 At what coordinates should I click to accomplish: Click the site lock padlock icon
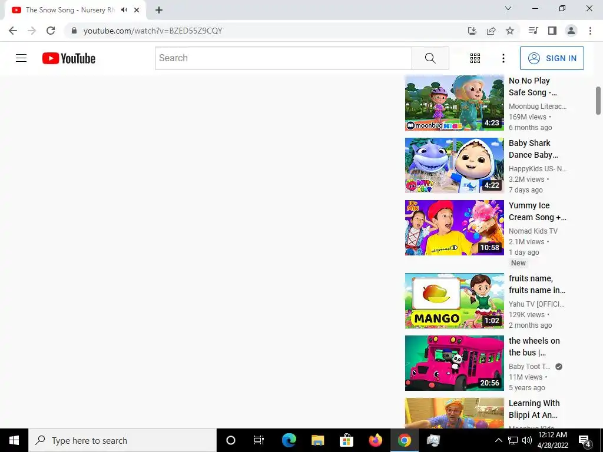[x=74, y=31]
